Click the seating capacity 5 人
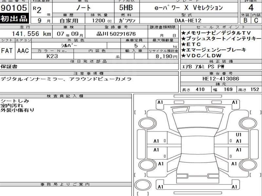The height and width of the screenshot is (196, 262). (x=140, y=46)
